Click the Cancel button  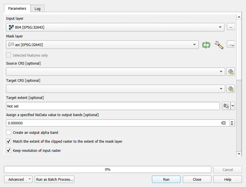pos(228,170)
